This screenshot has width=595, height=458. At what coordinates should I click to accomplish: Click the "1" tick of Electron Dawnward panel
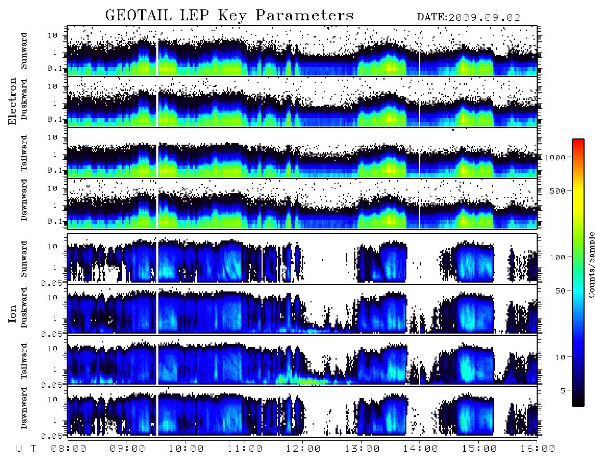click(55, 205)
